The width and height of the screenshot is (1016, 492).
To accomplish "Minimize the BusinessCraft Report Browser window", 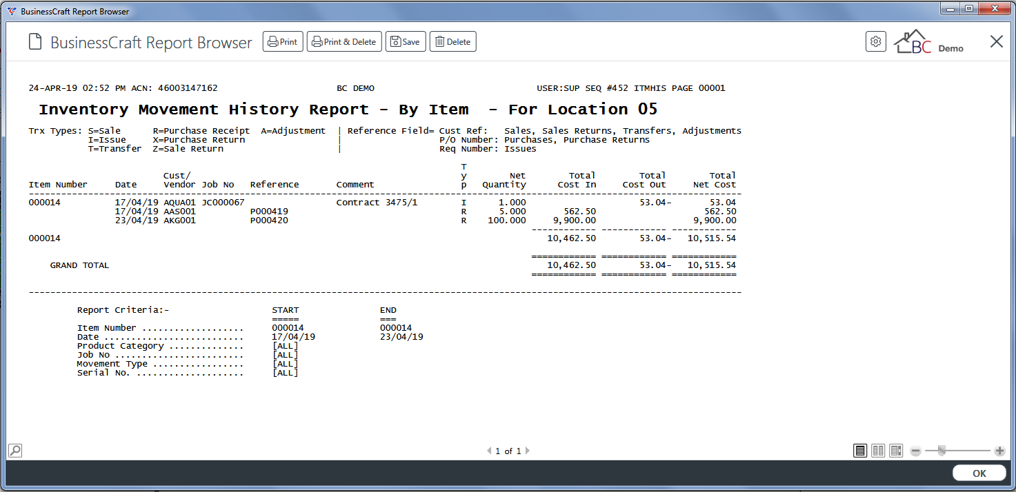I will 951,9.
